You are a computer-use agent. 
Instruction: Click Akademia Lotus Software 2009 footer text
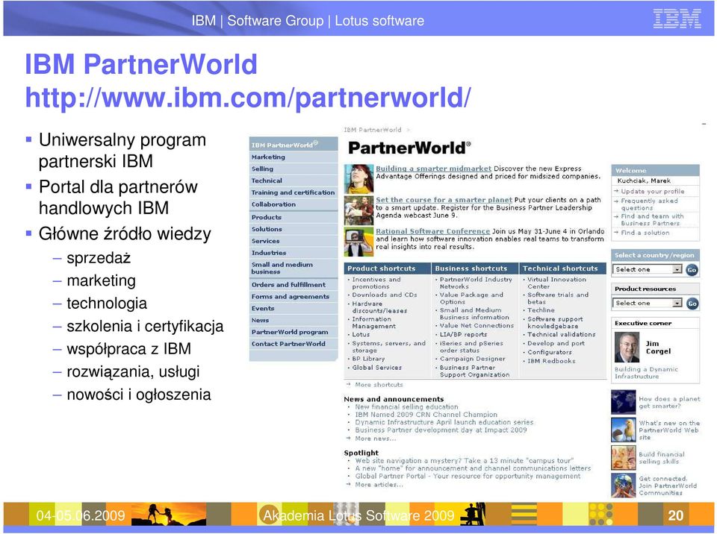tap(359, 515)
